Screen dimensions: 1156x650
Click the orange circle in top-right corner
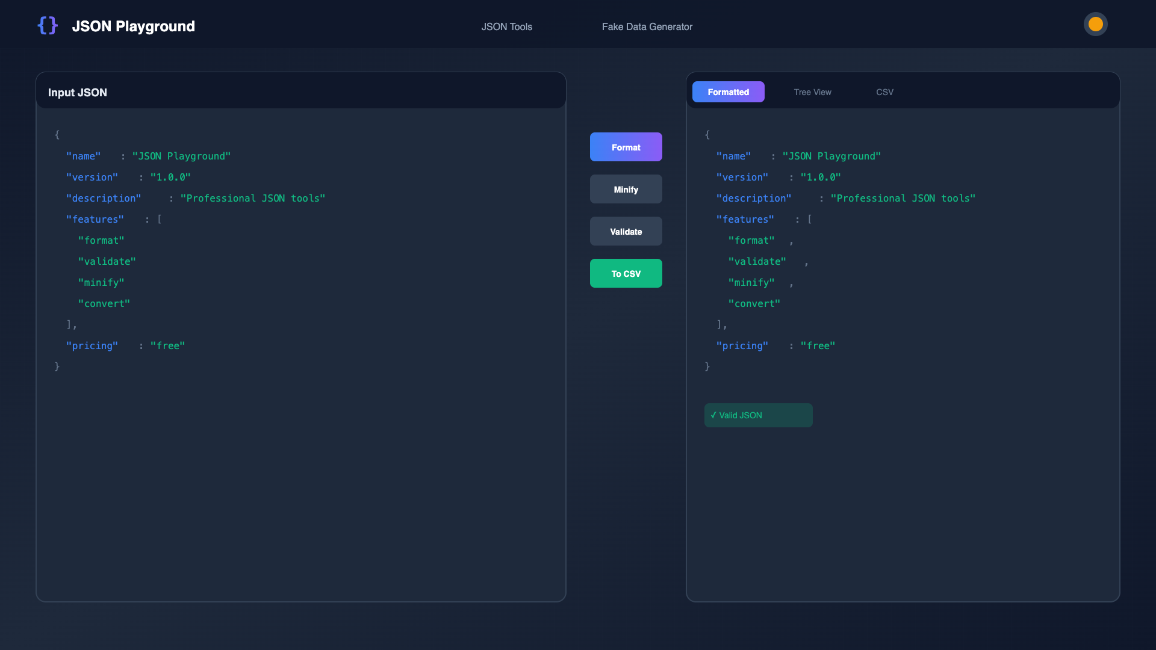point(1095,24)
